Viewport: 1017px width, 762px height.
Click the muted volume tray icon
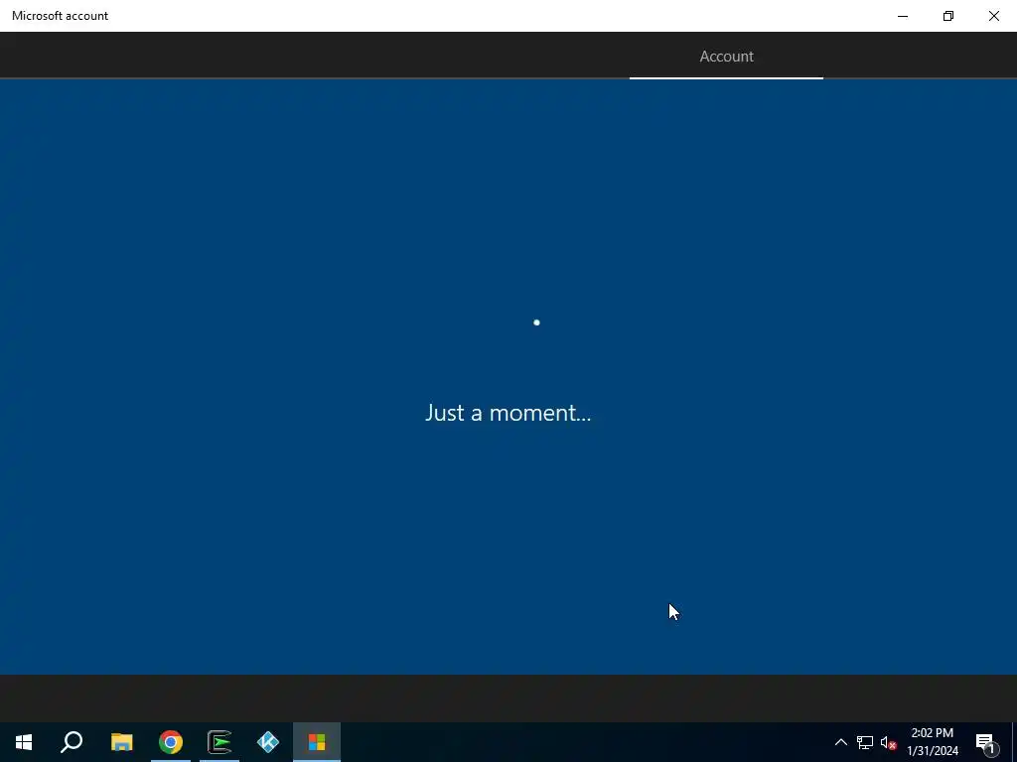(x=888, y=742)
